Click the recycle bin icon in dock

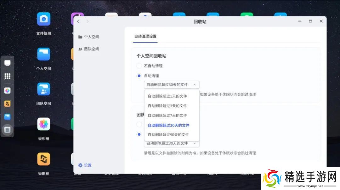coord(8,130)
